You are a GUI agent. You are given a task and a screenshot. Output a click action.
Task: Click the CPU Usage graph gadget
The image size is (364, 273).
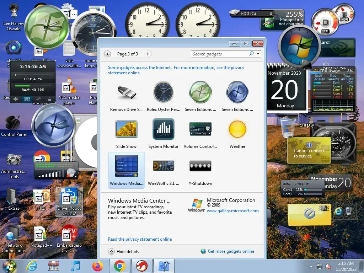click(x=333, y=90)
